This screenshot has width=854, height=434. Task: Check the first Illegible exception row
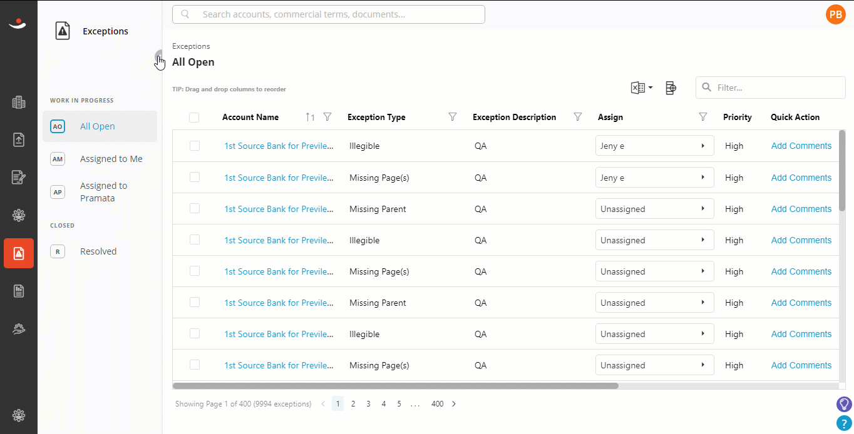tap(195, 146)
